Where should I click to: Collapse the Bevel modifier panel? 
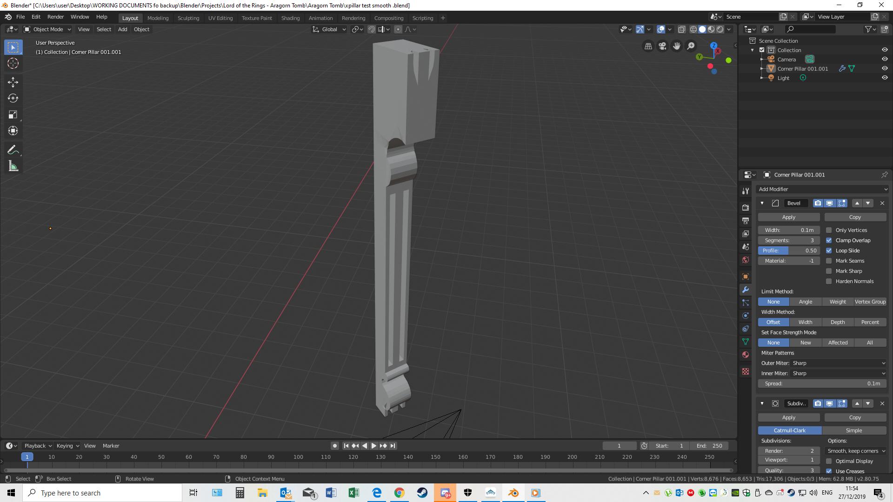pos(762,203)
